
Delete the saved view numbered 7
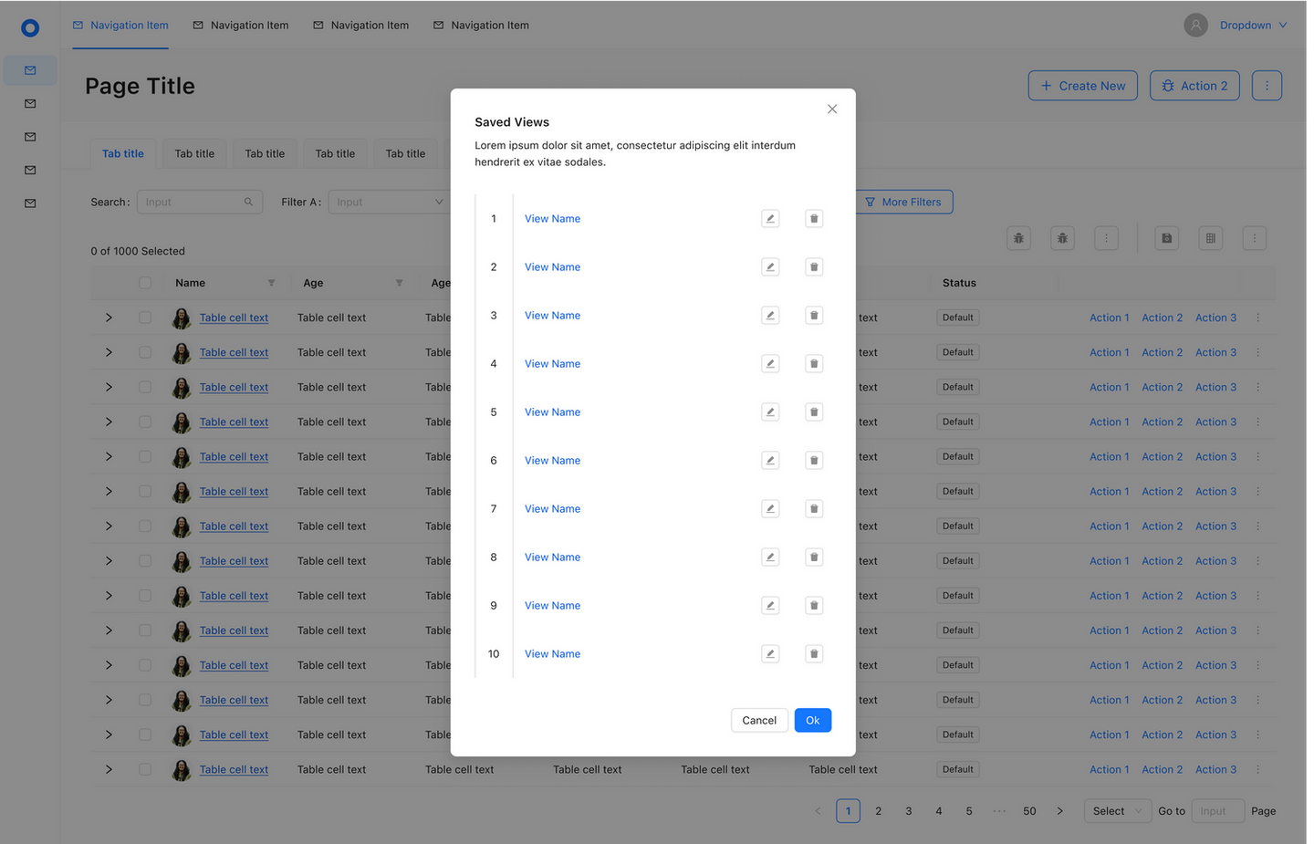tap(814, 509)
